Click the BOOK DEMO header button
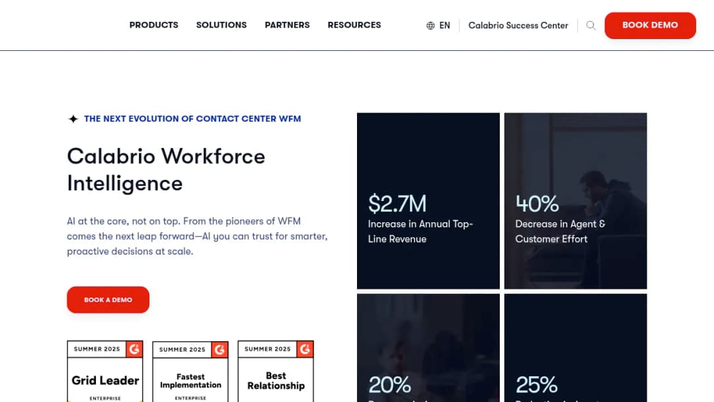Viewport: 714px width, 402px height. click(x=650, y=26)
